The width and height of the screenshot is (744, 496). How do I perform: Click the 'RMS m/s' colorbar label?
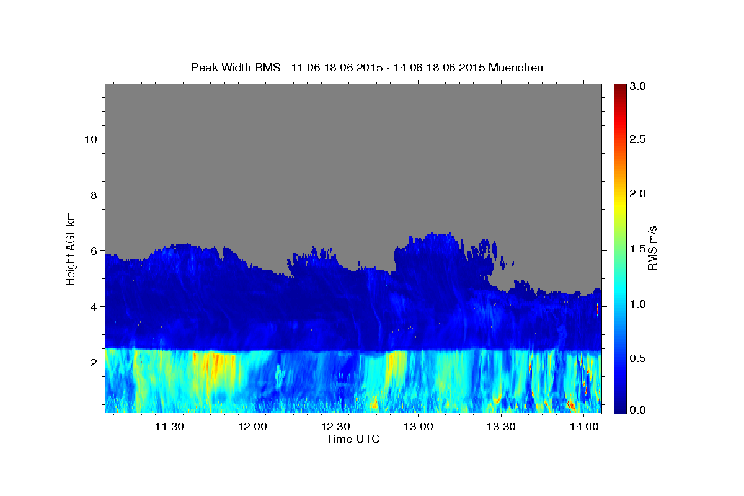[652, 248]
